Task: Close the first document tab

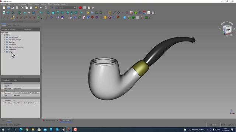Action: tap(58, 121)
